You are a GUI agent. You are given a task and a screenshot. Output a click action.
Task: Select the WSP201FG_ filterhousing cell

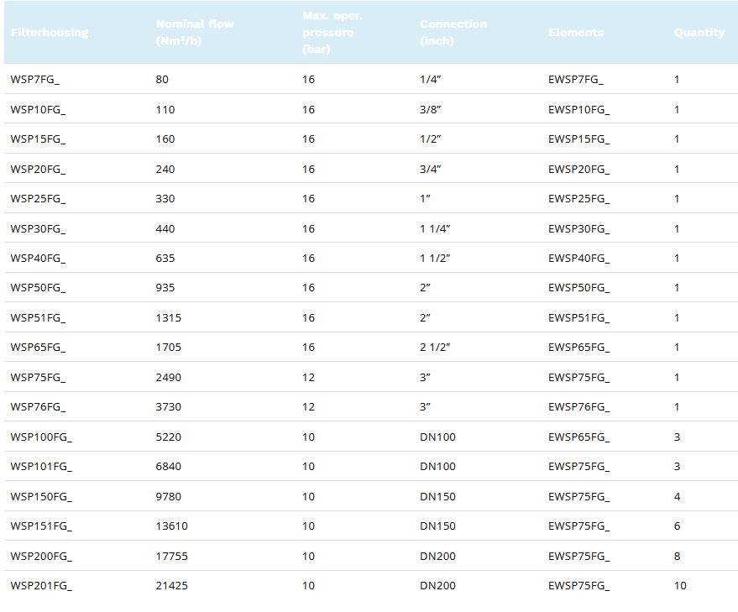point(41,585)
